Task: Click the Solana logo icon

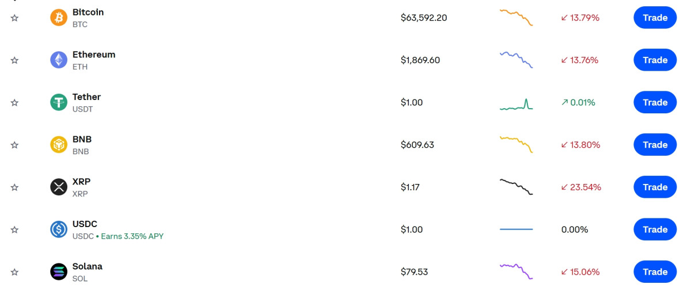Action: [59, 272]
